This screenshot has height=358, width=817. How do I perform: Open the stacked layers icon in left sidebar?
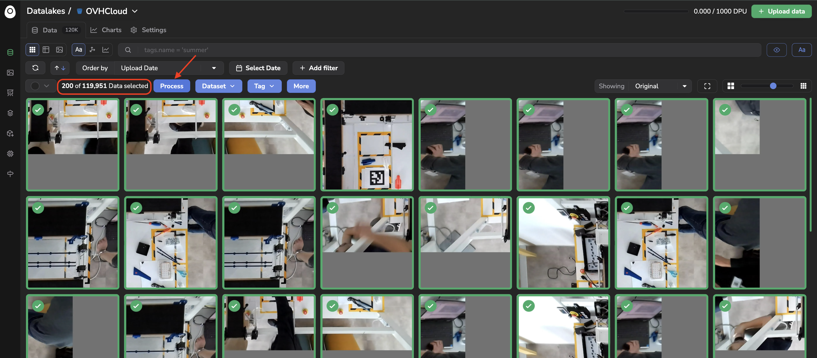click(10, 113)
